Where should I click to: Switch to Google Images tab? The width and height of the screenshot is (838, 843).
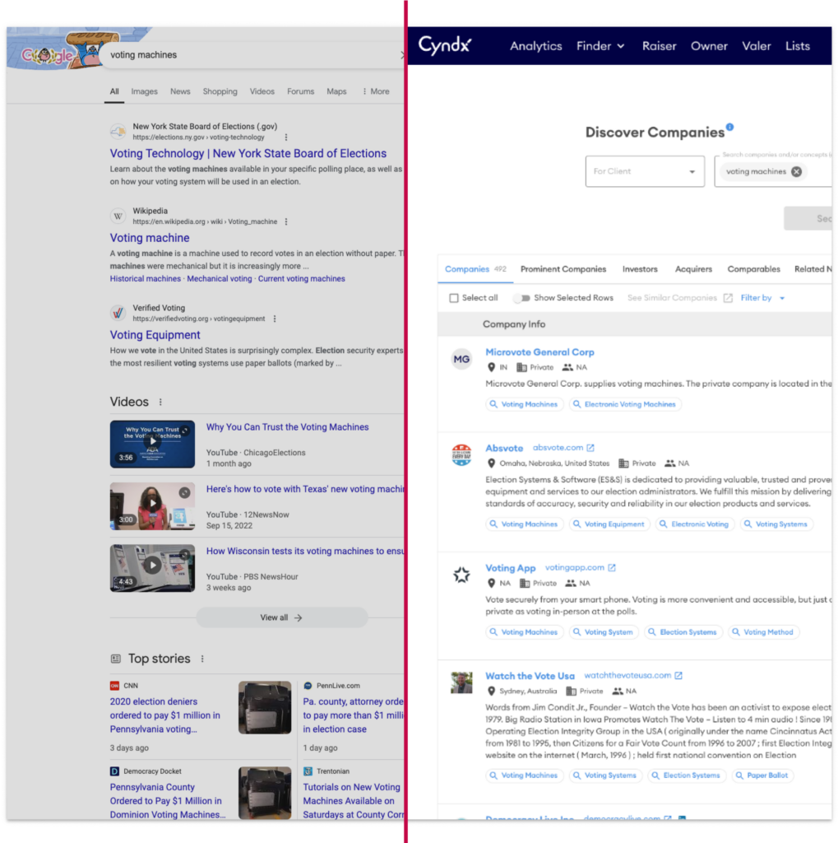[x=144, y=91]
